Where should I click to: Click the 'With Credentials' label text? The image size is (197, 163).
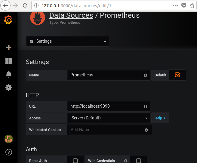(x=101, y=161)
